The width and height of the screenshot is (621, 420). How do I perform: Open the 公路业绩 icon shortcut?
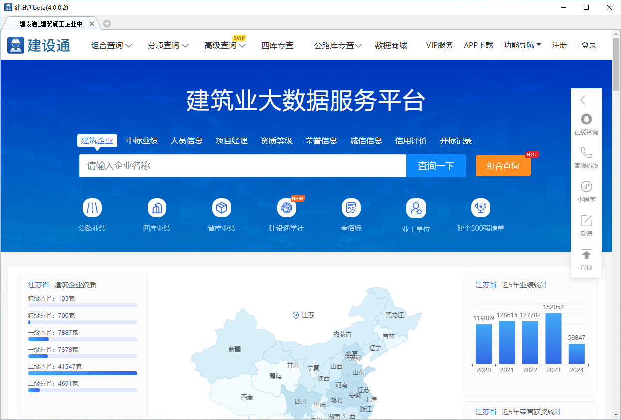pyautogui.click(x=92, y=208)
